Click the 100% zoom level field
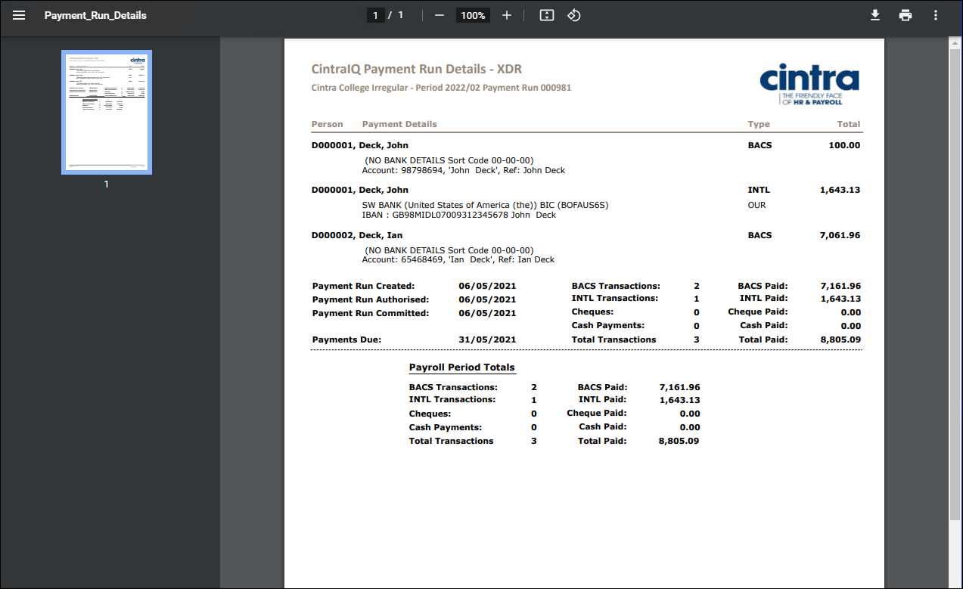This screenshot has width=963, height=589. click(473, 15)
